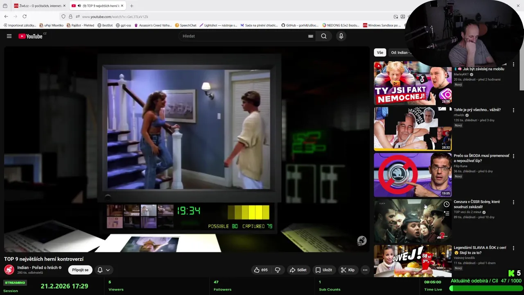Switch to the TOP 9 největších YouTube tab

point(97,6)
